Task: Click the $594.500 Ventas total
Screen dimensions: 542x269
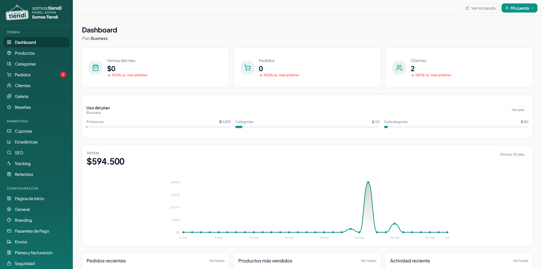Action: tap(105, 161)
